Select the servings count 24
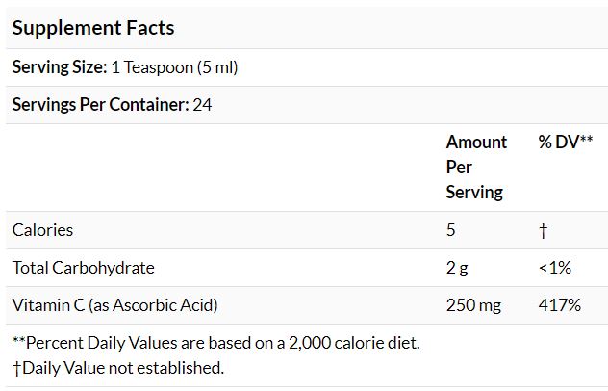The height and width of the screenshot is (391, 608). click(202, 104)
